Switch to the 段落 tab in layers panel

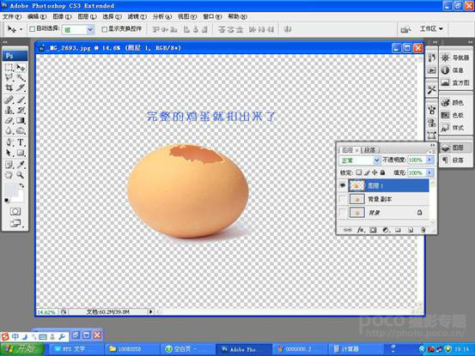pyautogui.click(x=369, y=150)
